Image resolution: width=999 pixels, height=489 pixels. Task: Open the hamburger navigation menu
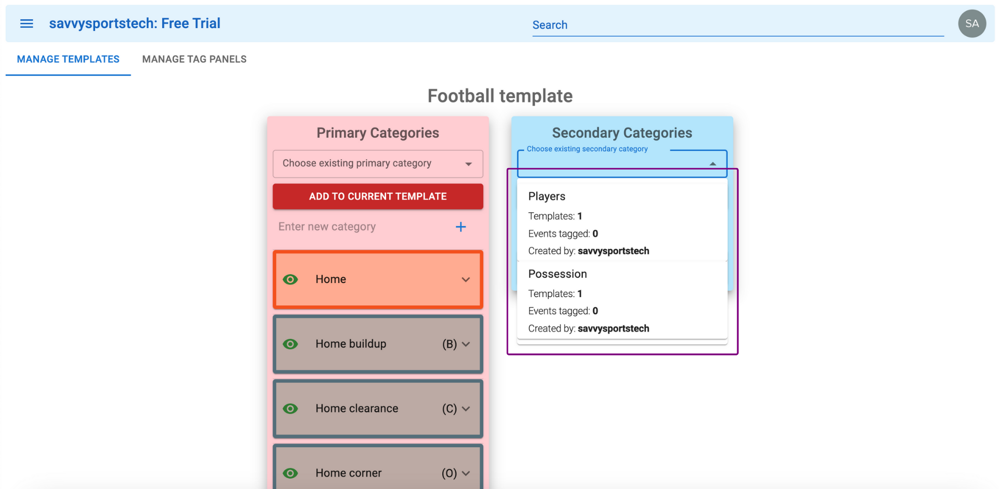(27, 23)
